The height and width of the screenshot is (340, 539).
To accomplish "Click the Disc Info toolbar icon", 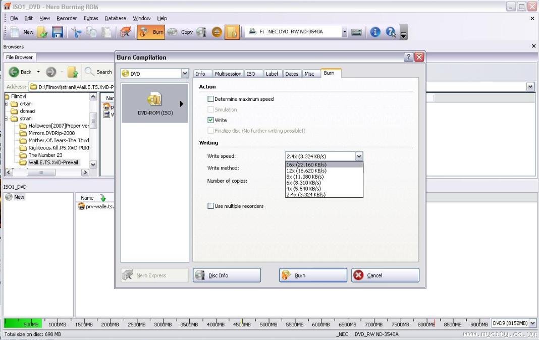I will tap(201, 32).
